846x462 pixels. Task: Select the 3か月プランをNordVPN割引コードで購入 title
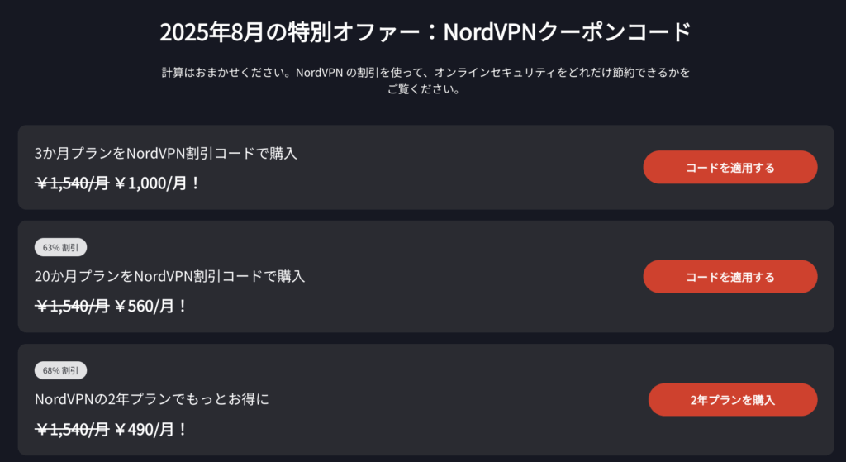(x=165, y=153)
